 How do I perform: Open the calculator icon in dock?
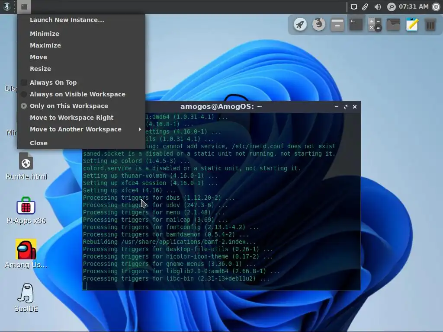[375, 25]
